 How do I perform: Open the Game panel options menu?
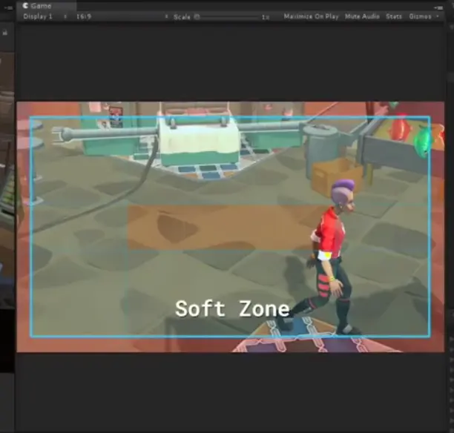pyautogui.click(x=439, y=7)
